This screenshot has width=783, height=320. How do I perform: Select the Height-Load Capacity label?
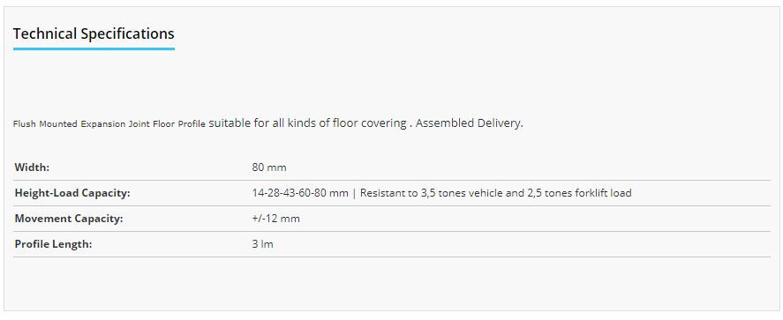[72, 193]
